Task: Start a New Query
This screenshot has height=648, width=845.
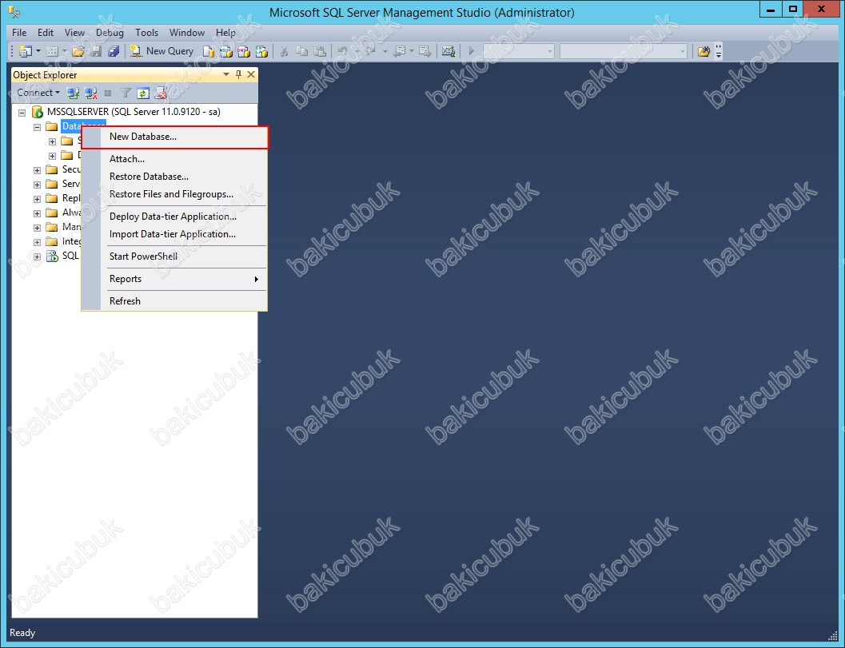Action: [161, 51]
